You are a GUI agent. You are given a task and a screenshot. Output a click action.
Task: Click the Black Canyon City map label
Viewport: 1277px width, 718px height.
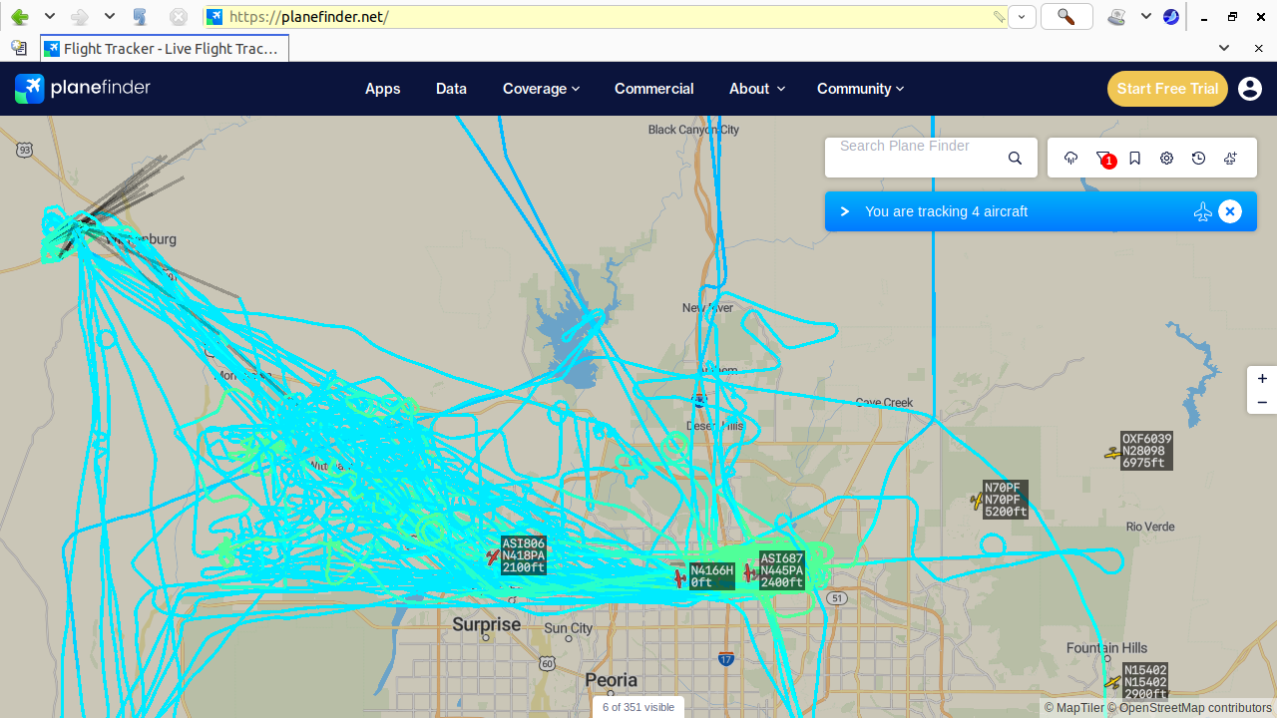point(693,130)
